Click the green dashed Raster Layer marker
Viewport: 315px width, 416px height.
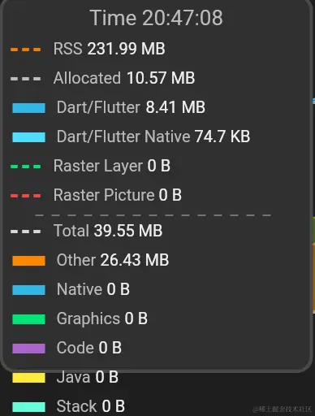click(x=26, y=167)
